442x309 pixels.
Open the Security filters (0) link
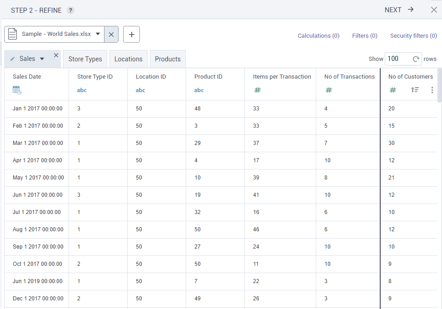413,35
